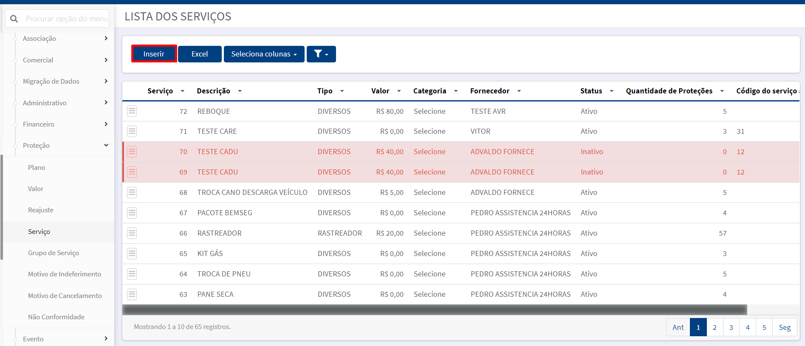
Task: Open row menu icon for REBOQUE service
Action: click(132, 111)
